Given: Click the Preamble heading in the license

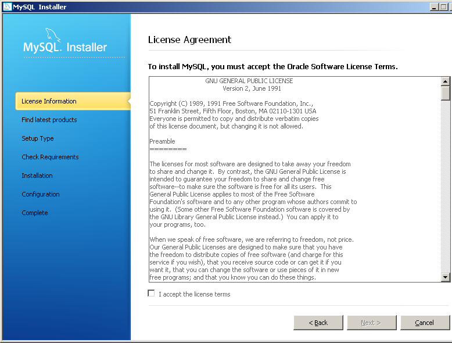Looking at the screenshot, I should (162, 141).
